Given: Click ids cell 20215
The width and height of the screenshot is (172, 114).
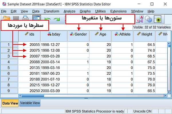Looking at the screenshot, I should 30,85.
